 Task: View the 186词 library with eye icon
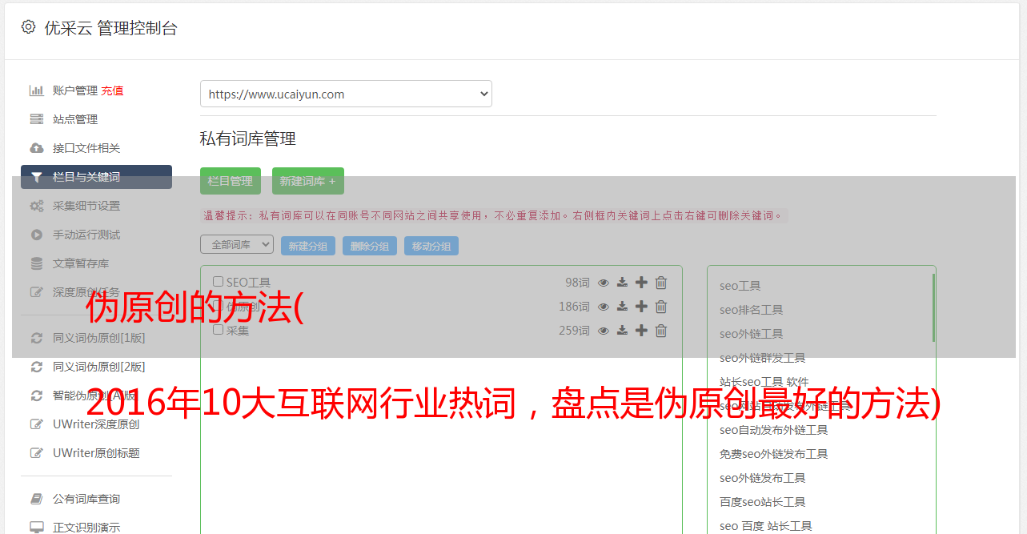(x=604, y=307)
